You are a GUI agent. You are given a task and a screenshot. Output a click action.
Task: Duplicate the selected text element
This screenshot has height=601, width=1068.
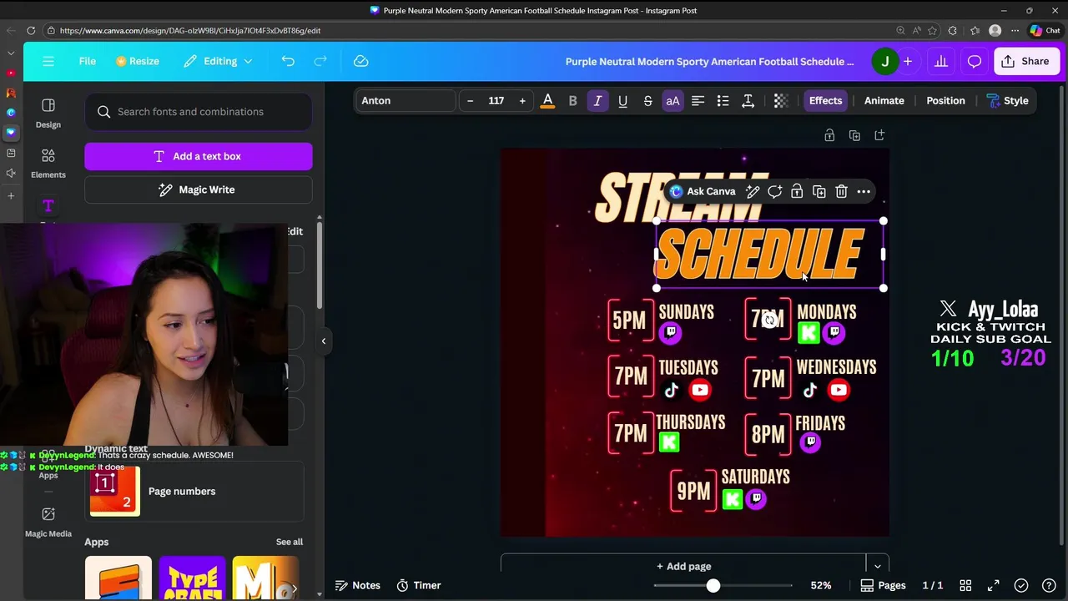click(819, 191)
